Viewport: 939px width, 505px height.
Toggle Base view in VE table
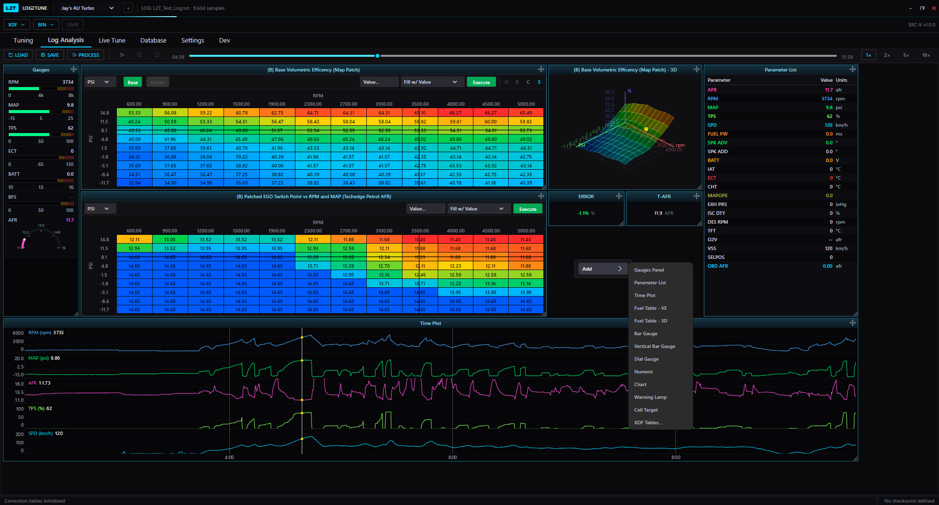tap(133, 82)
